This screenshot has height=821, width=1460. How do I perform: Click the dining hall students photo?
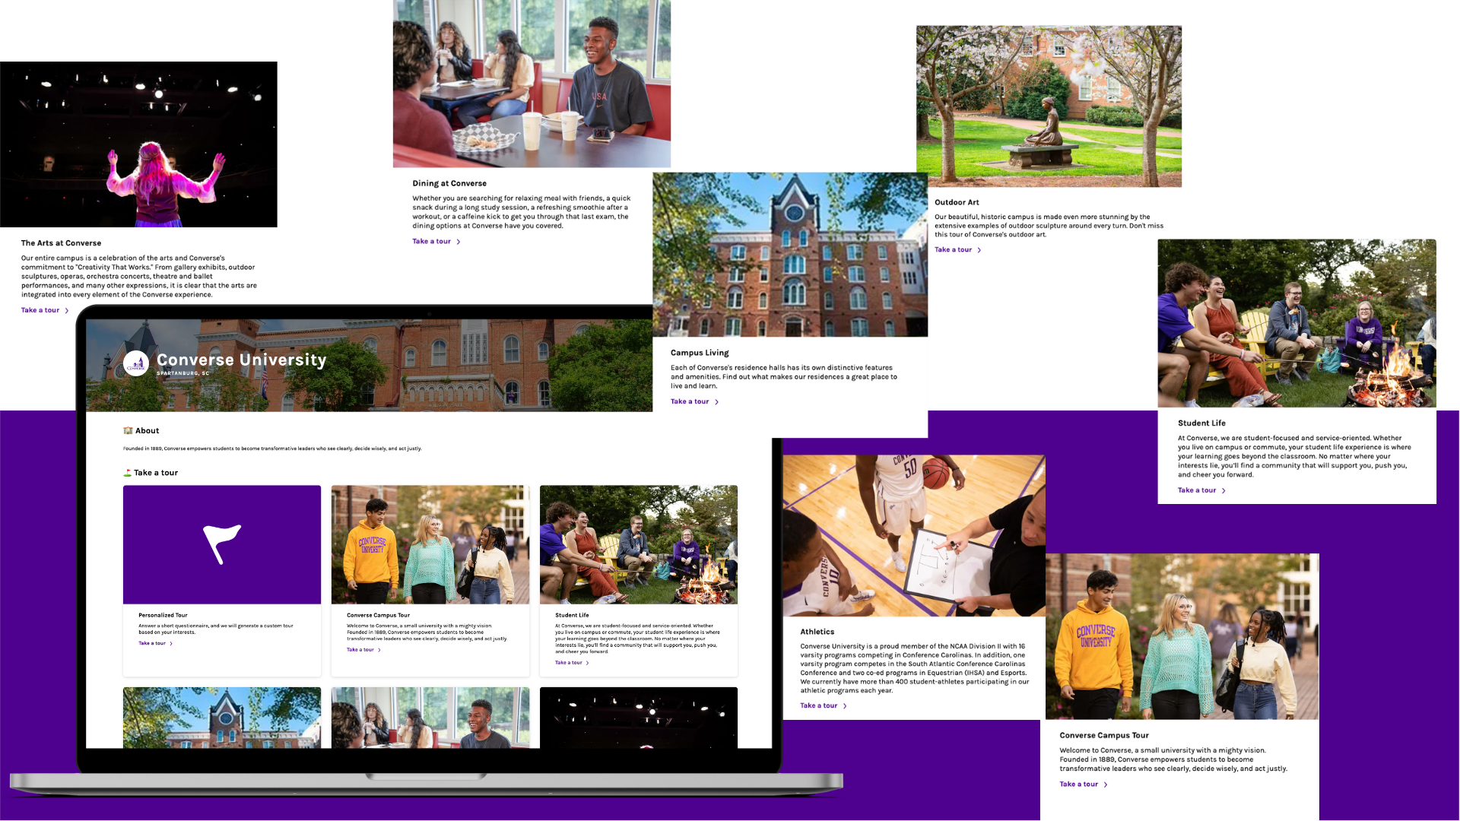(x=532, y=84)
